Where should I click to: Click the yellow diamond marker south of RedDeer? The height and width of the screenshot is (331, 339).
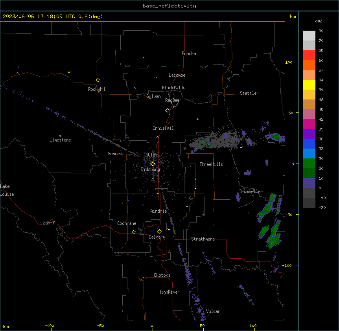point(168,110)
